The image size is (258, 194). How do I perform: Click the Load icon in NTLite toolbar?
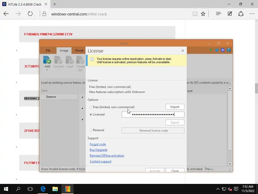[70, 60]
